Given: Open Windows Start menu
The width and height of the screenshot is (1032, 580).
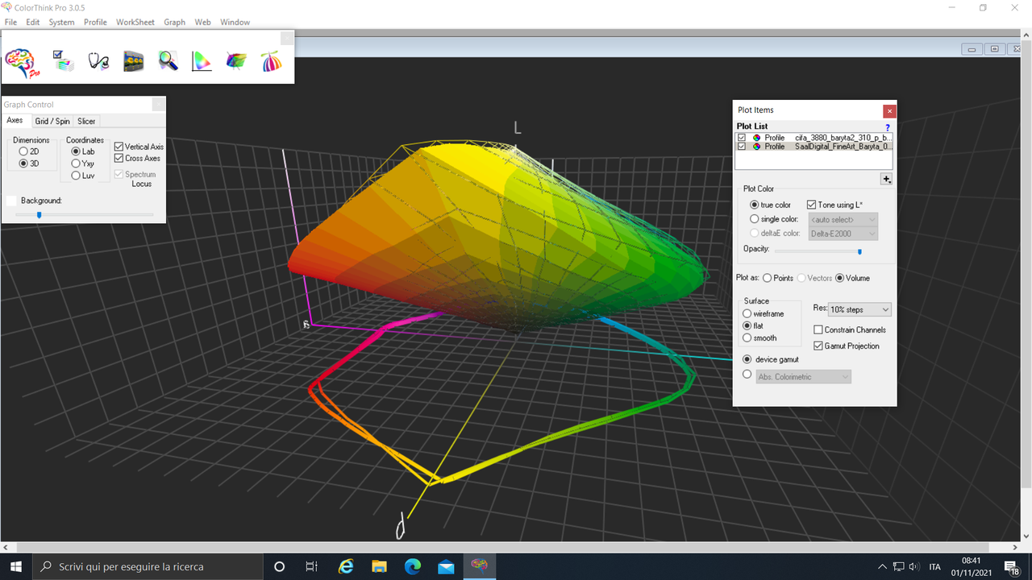Looking at the screenshot, I should click(16, 566).
